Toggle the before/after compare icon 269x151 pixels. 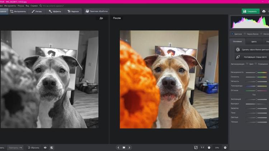coord(52,147)
